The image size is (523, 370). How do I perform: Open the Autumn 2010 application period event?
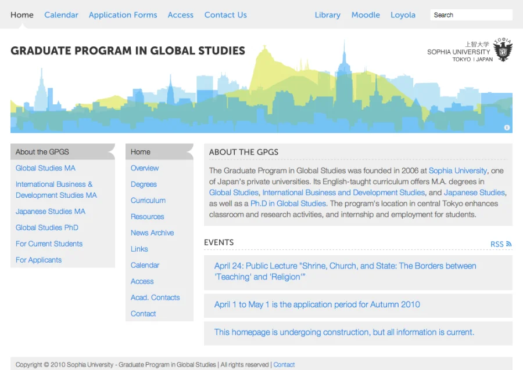317,304
